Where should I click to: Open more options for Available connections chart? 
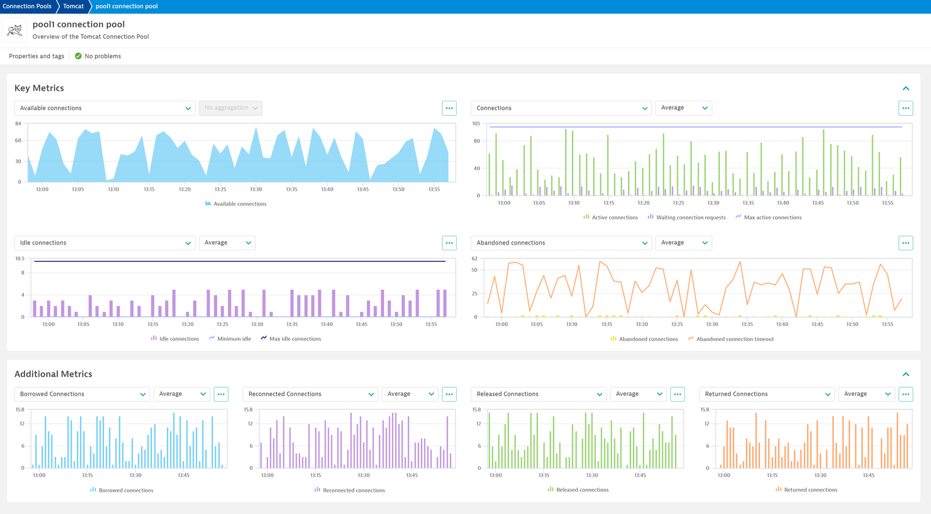(x=449, y=108)
